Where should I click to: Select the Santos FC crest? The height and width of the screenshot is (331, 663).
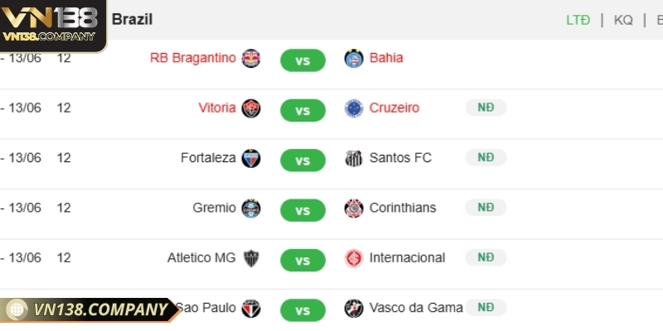pos(354,158)
